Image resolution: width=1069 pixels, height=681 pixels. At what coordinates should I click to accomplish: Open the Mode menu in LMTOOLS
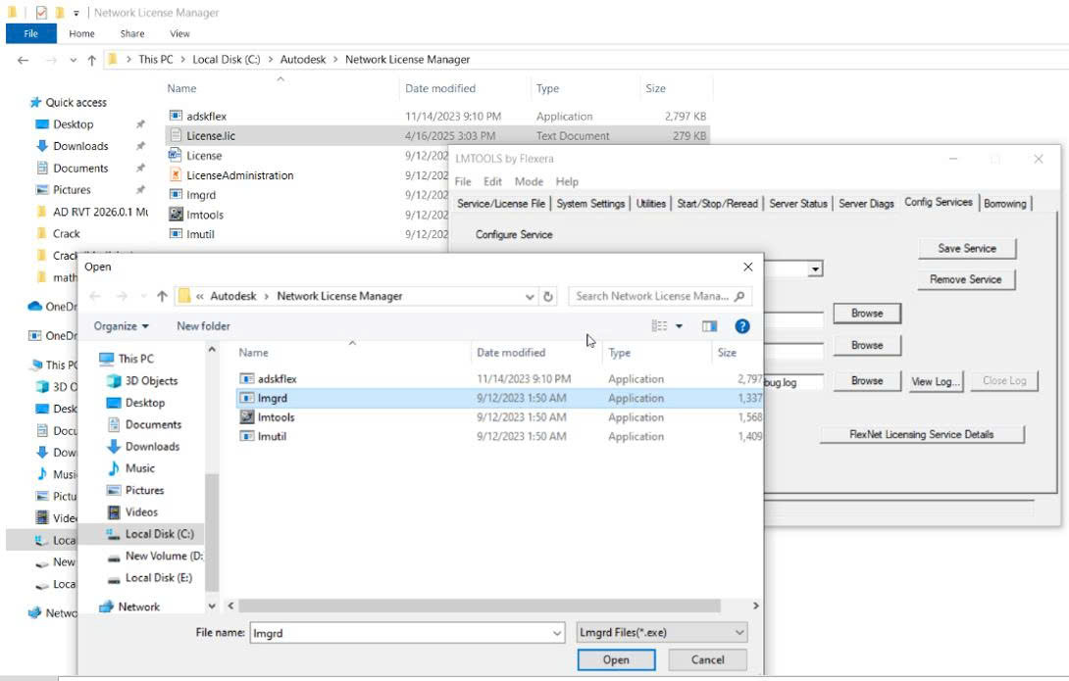529,182
